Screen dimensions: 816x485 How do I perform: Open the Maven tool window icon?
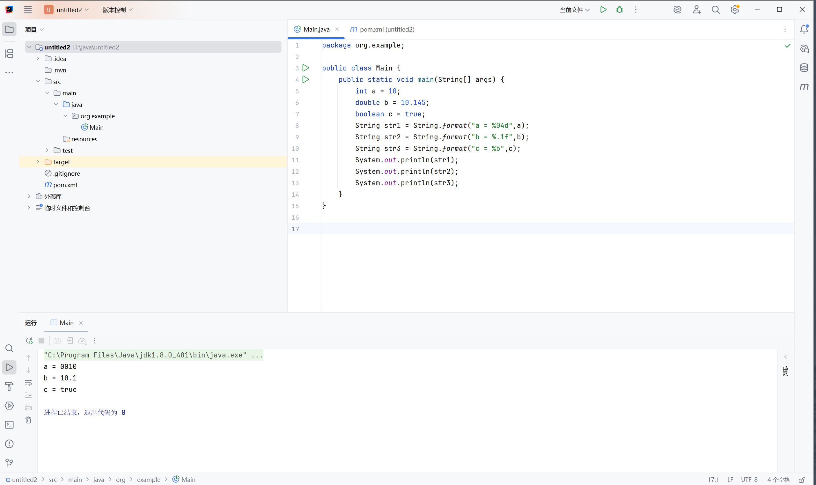(x=804, y=87)
